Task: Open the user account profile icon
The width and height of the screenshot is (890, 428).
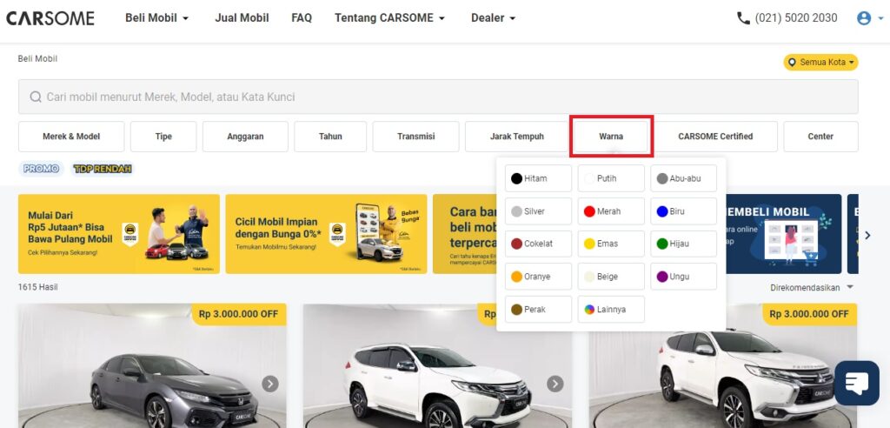Action: tap(864, 18)
